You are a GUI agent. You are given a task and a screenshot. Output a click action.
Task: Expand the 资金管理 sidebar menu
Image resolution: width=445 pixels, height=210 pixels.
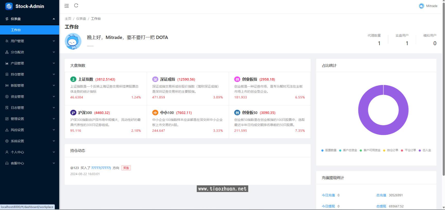click(x=30, y=97)
